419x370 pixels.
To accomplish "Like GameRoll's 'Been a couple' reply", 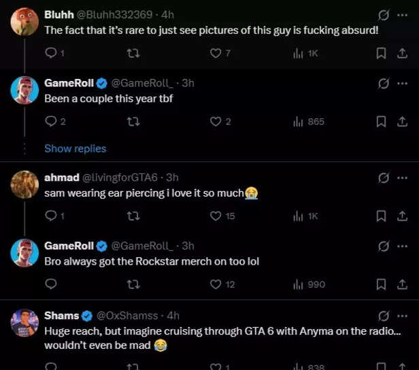I will tap(216, 122).
